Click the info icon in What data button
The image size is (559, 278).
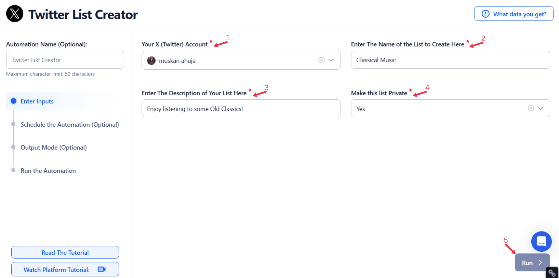(485, 14)
